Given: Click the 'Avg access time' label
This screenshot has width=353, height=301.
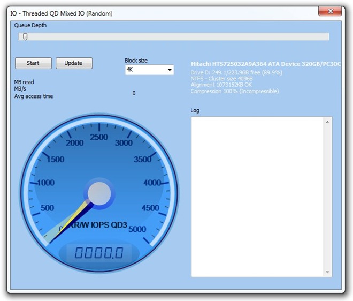Looking at the screenshot, I should 34,96.
